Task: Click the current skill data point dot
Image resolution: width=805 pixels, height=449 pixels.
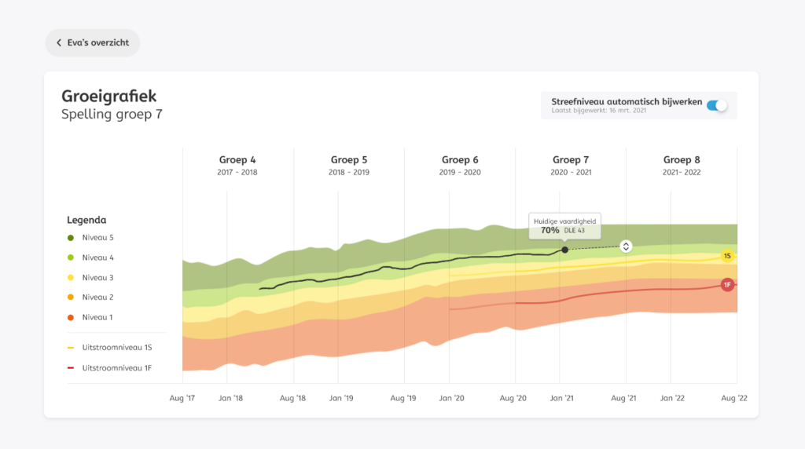Action: (x=564, y=250)
